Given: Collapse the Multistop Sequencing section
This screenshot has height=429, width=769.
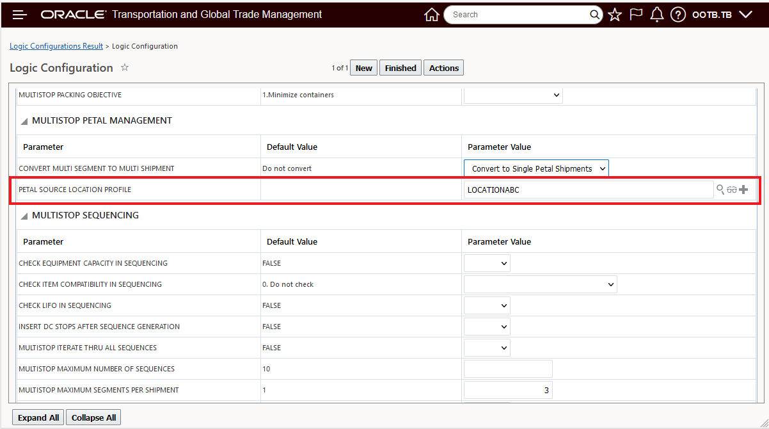Looking at the screenshot, I should [24, 216].
